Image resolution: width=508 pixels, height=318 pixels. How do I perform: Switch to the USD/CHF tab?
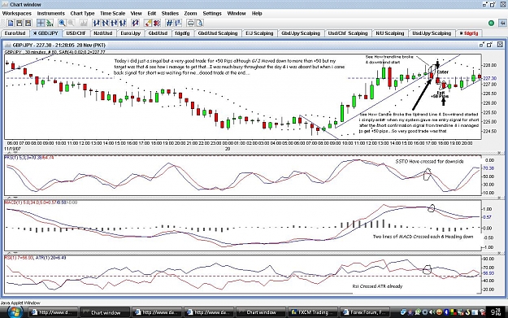click(76, 33)
